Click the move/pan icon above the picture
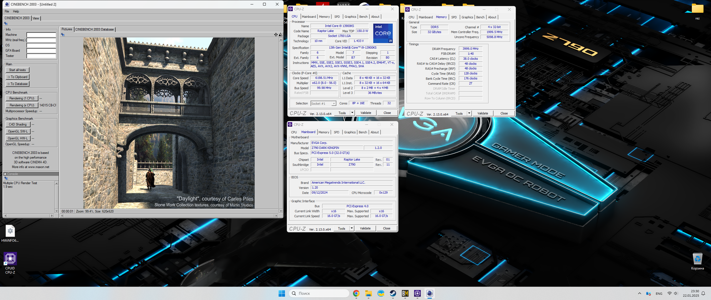The image size is (711, 300). [x=276, y=35]
